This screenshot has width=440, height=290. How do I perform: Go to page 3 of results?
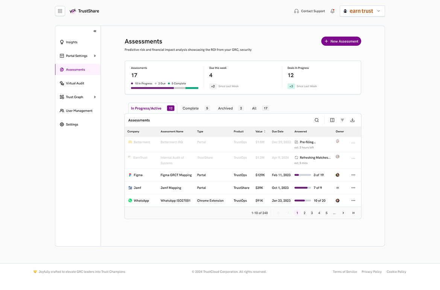(x=312, y=213)
